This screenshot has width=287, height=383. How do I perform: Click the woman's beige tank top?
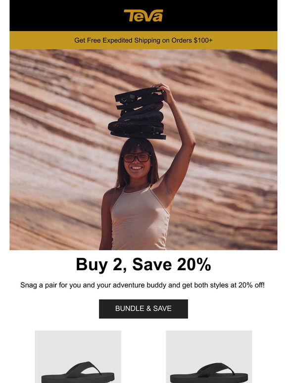point(140,217)
